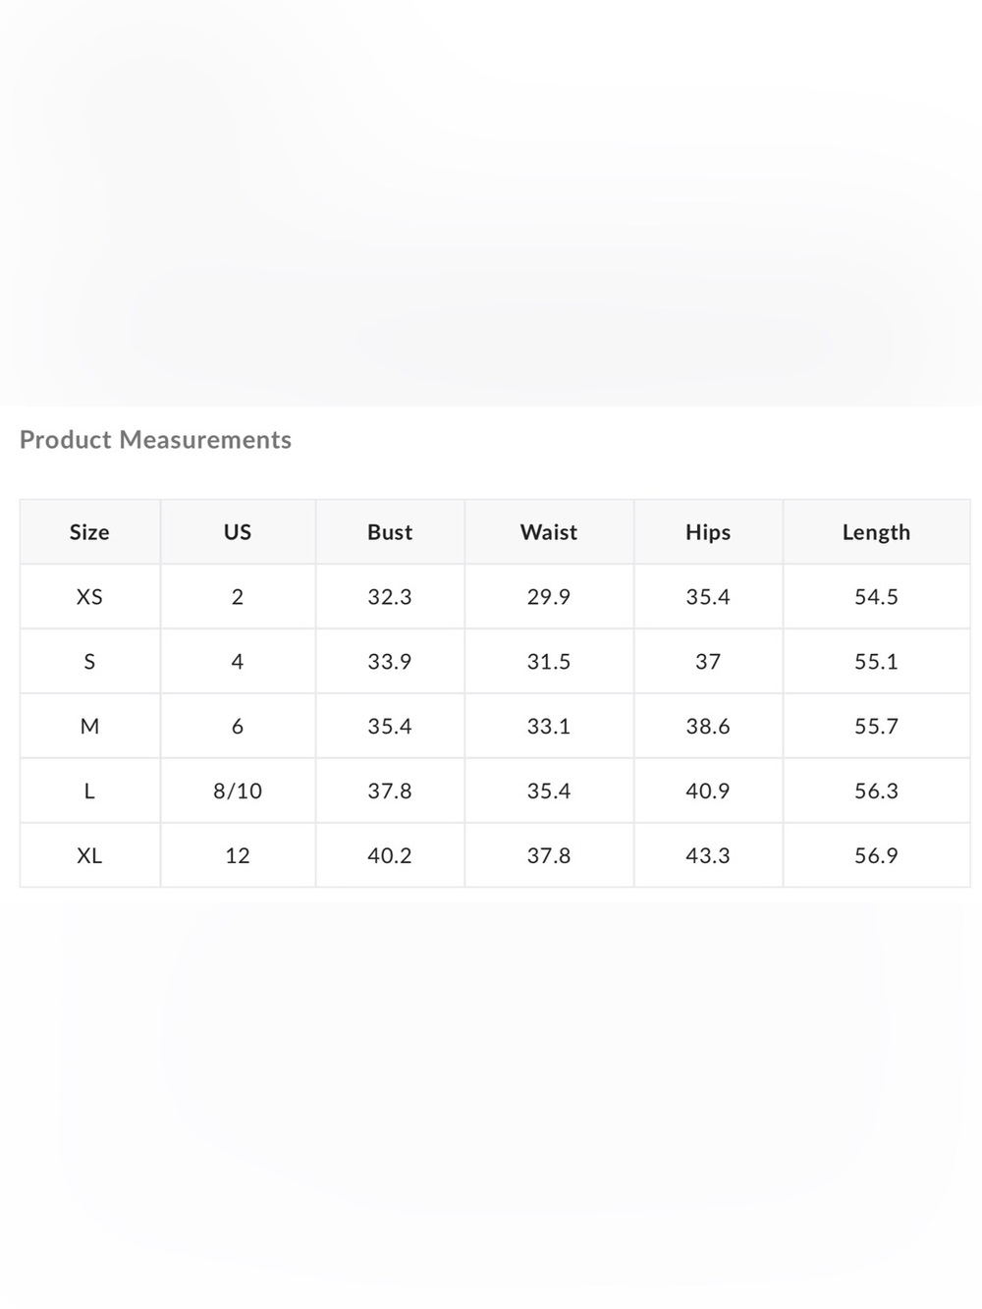Select the US size 12 cell
The width and height of the screenshot is (982, 1309).
tap(238, 855)
